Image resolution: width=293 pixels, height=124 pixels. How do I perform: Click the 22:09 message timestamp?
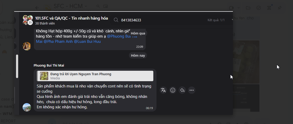[140, 47]
